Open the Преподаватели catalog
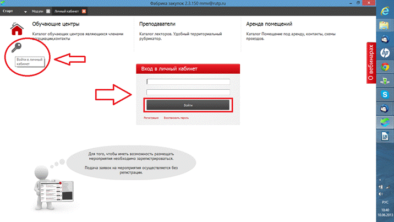Image resolution: width=394 pixels, height=222 pixels. click(x=157, y=24)
